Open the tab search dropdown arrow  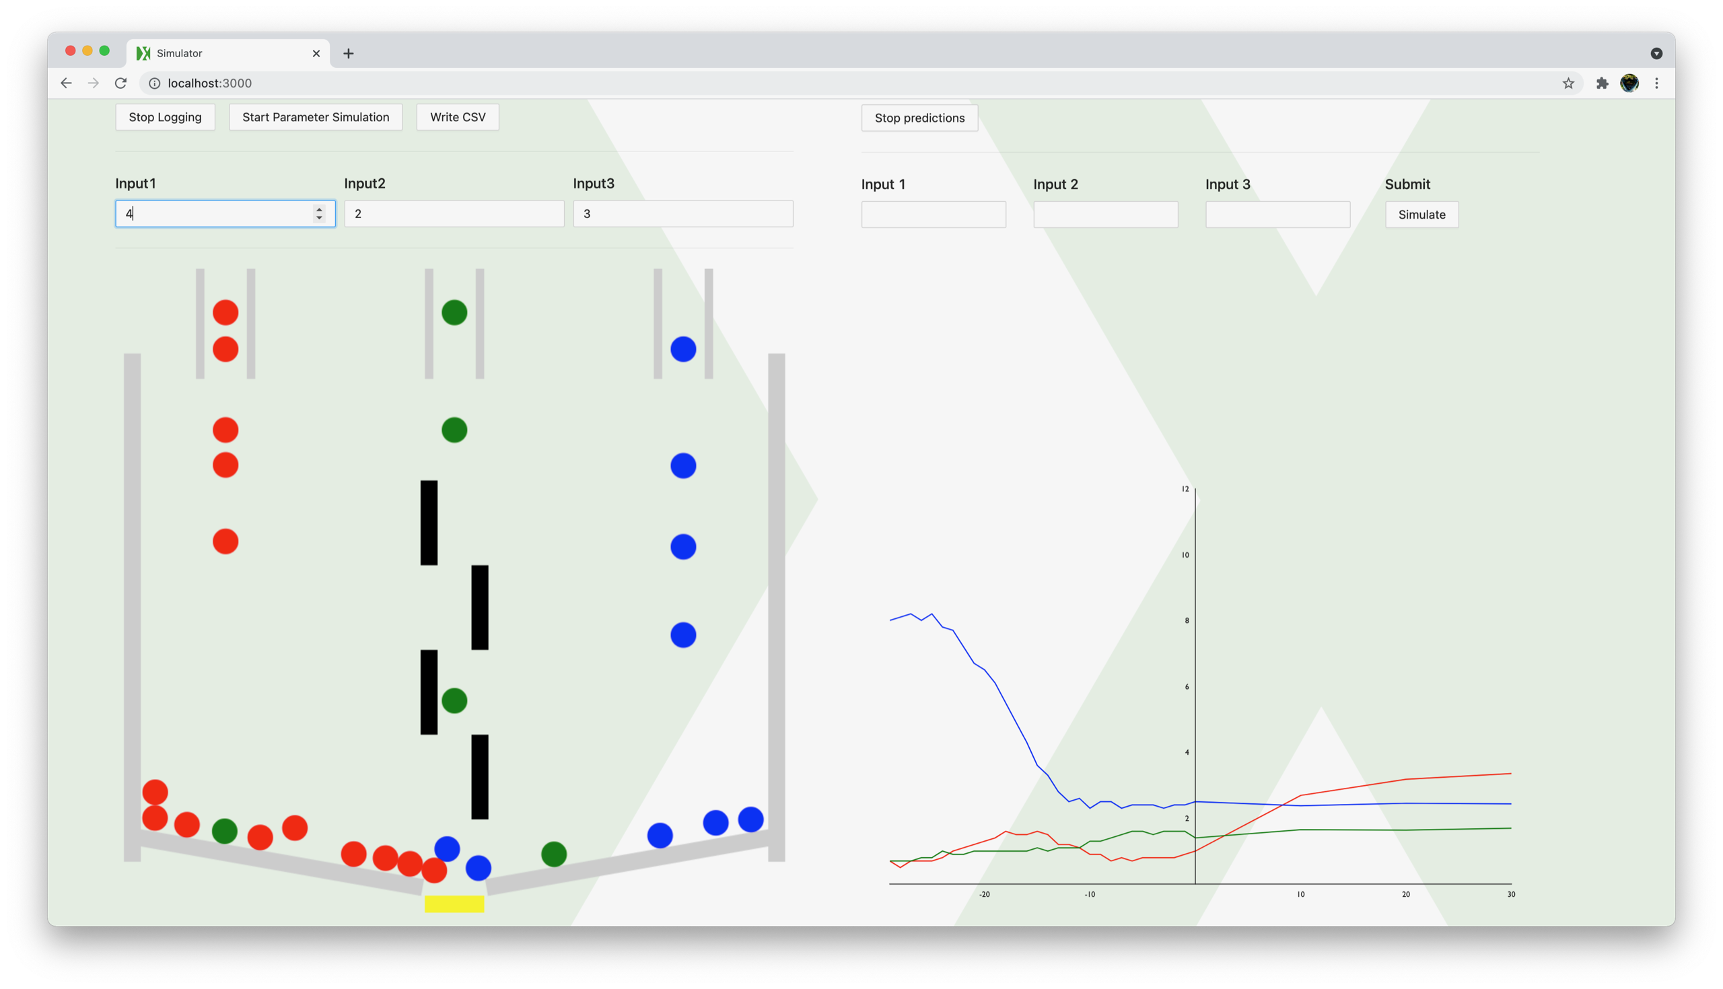pyautogui.click(x=1656, y=53)
